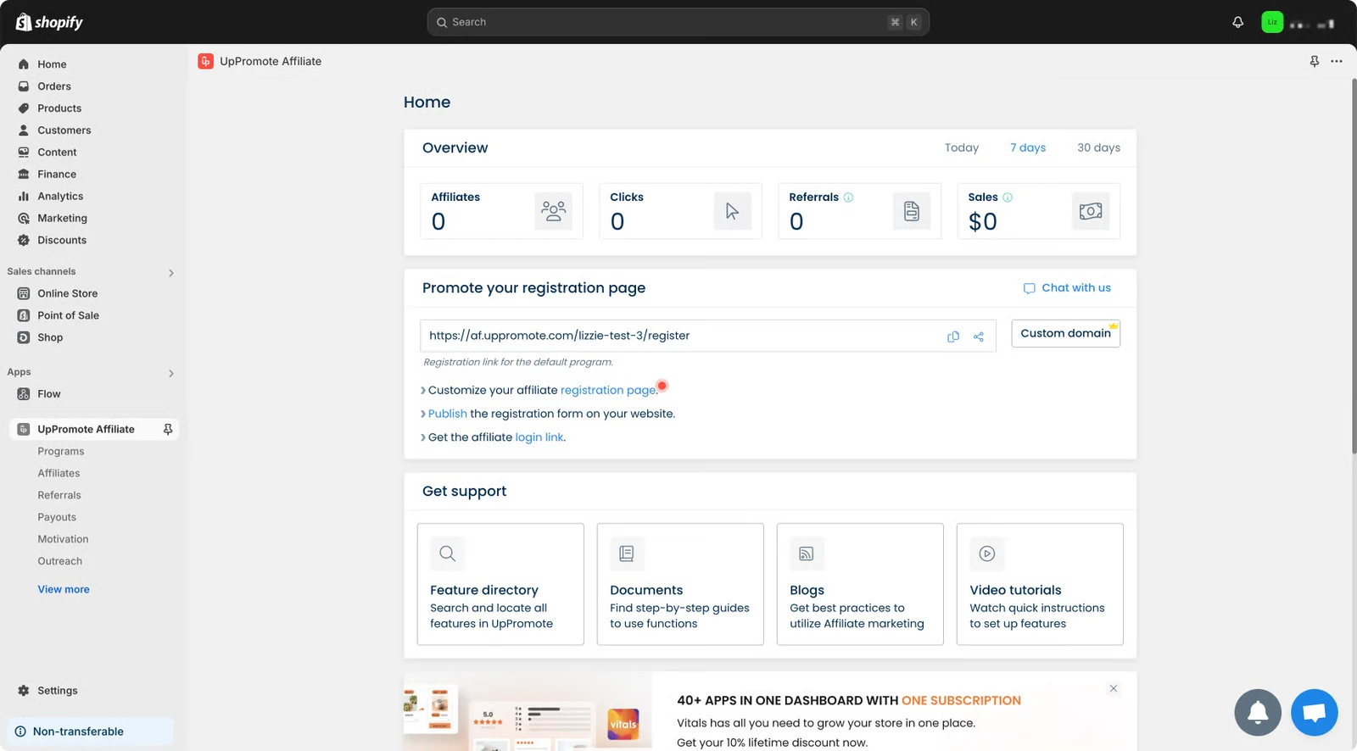Screen dimensions: 1357x751
Task: Click the Blogs card icon
Action: pos(807,554)
